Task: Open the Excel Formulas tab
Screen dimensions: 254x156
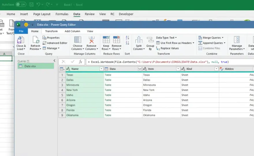Action: point(62,14)
